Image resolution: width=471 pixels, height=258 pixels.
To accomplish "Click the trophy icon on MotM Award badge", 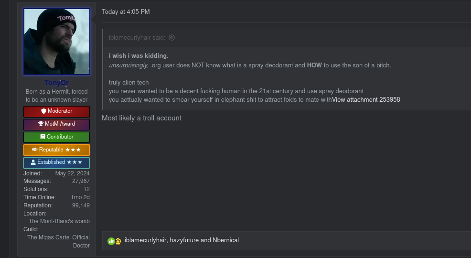I will click(x=41, y=124).
